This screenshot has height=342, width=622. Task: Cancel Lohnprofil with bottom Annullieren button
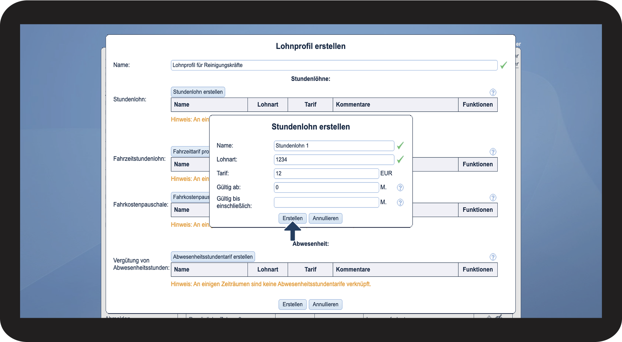pos(325,304)
